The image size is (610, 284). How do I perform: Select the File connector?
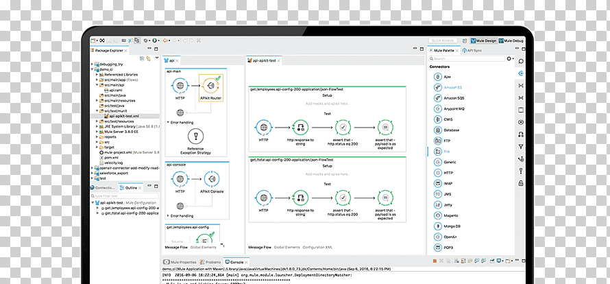coord(442,151)
